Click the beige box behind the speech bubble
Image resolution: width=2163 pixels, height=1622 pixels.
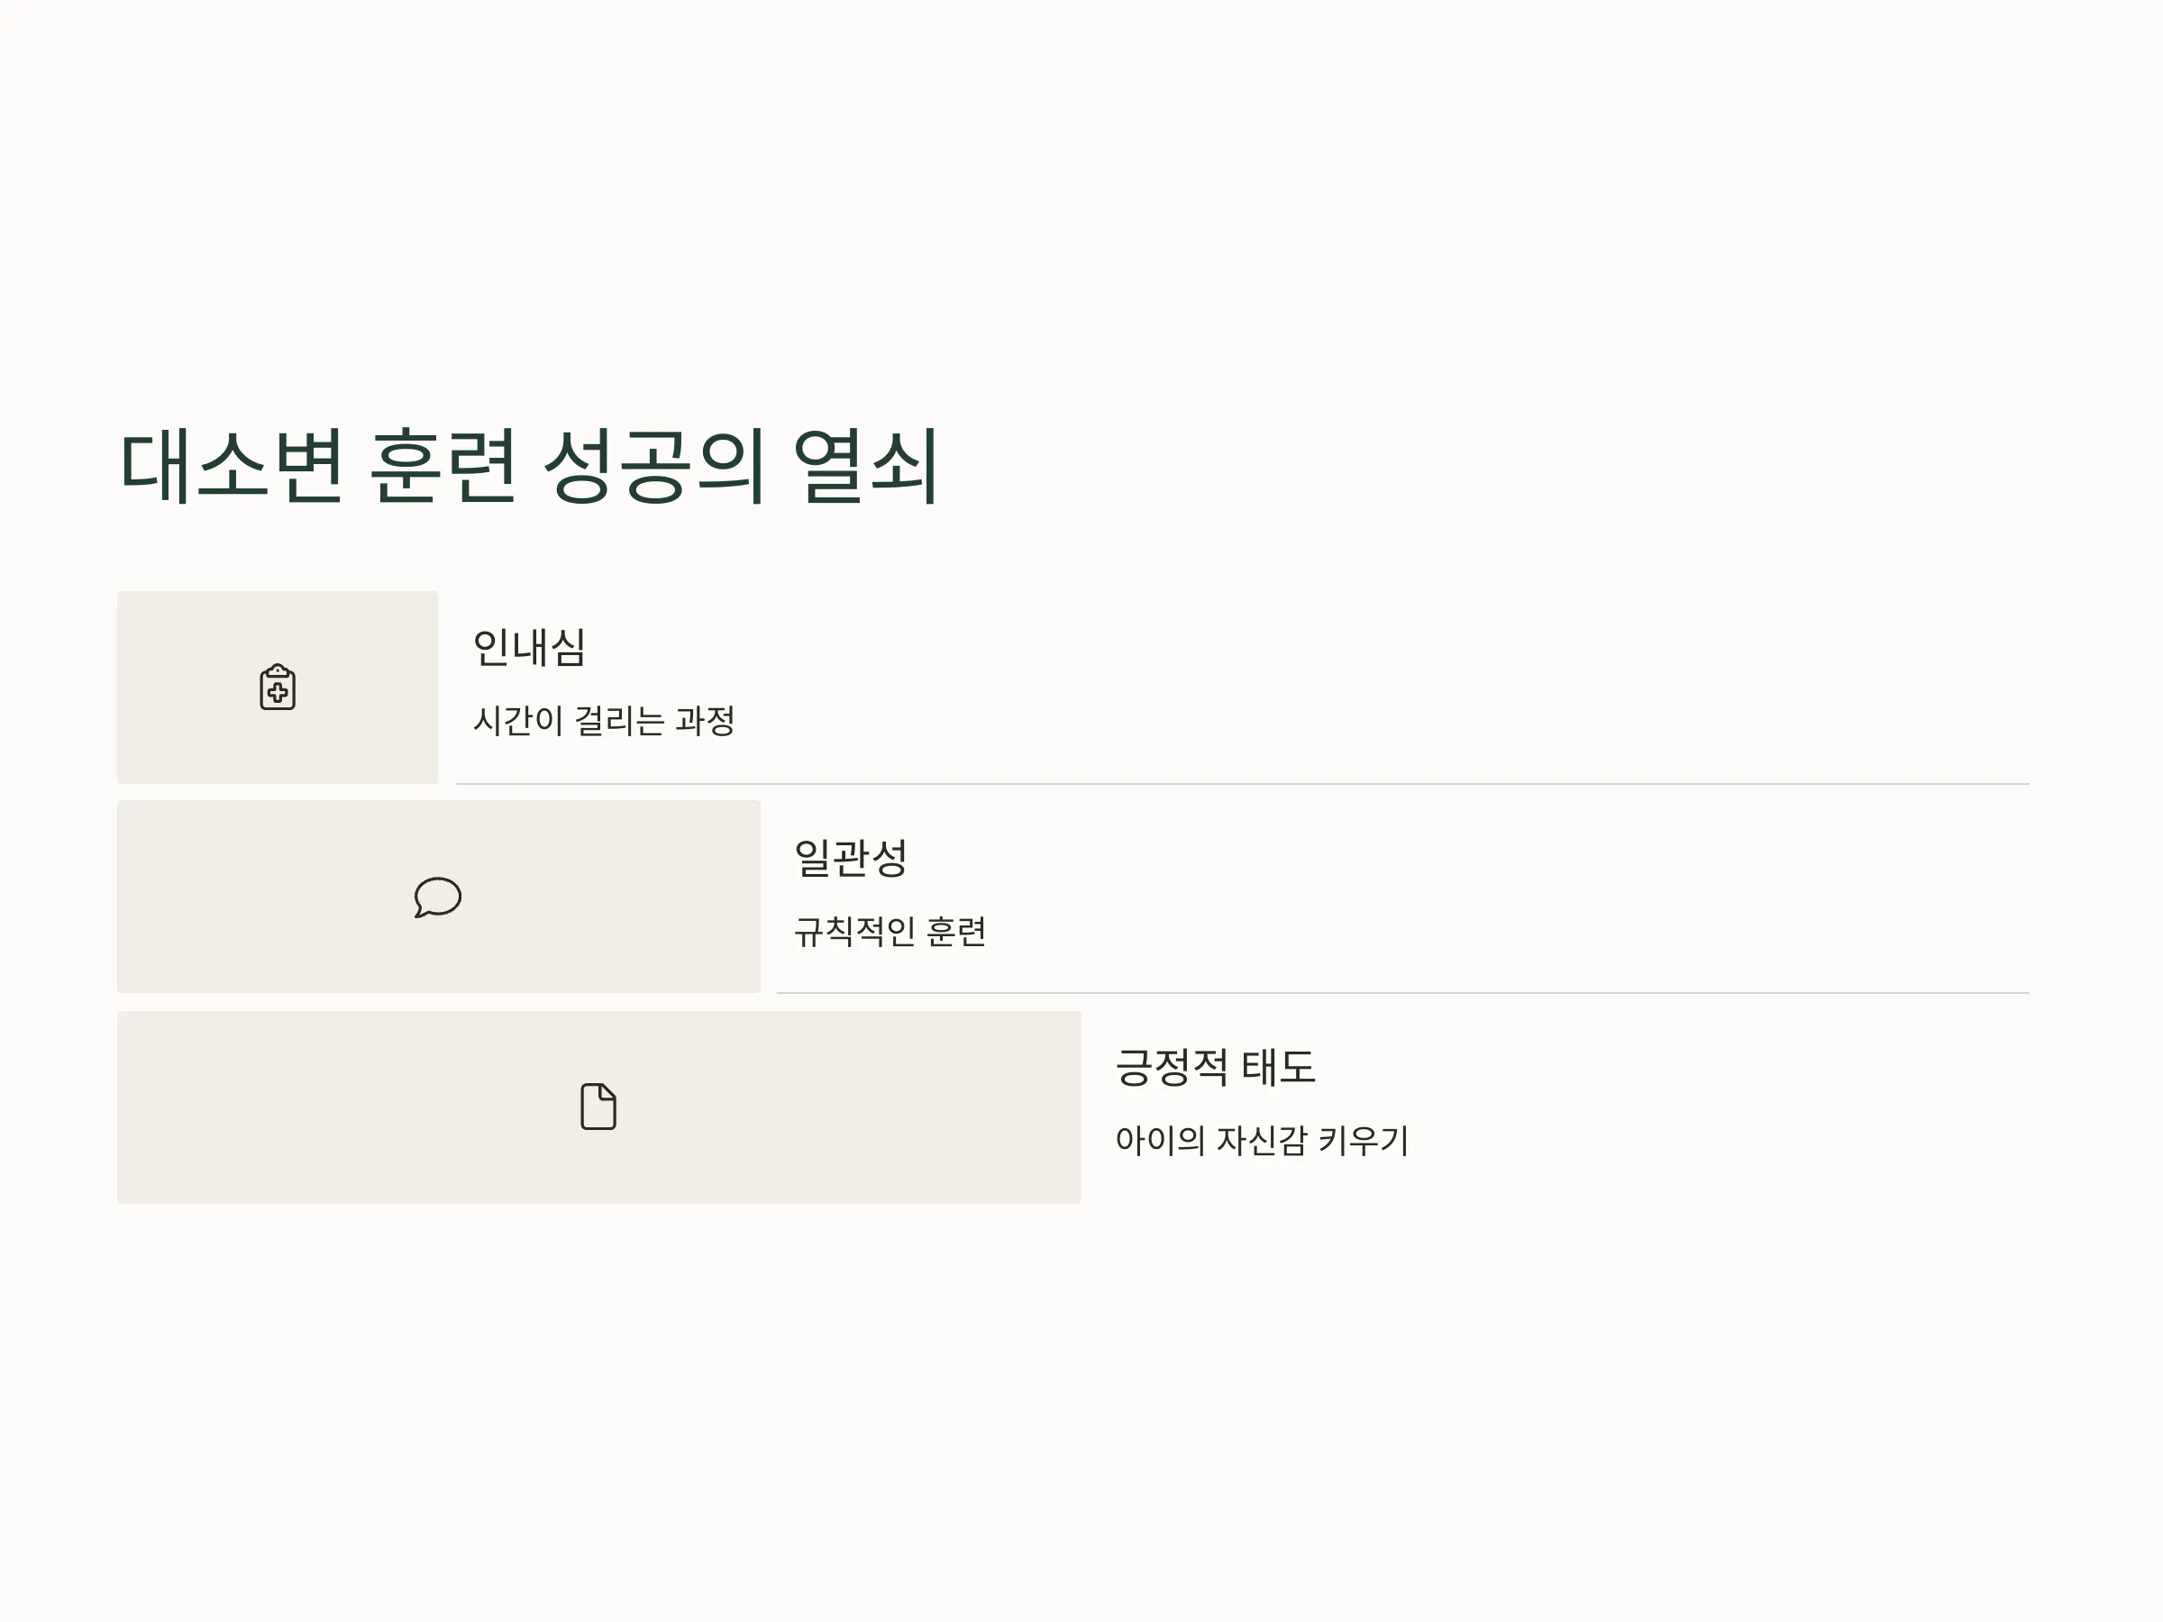[x=439, y=897]
